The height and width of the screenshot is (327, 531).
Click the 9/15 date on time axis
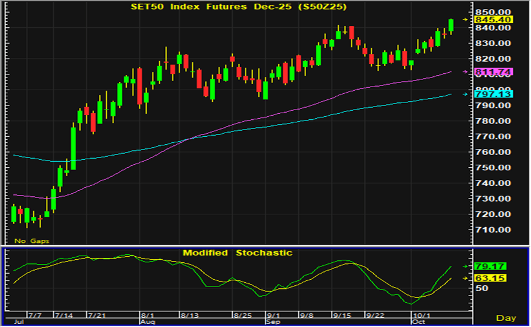[342, 315]
